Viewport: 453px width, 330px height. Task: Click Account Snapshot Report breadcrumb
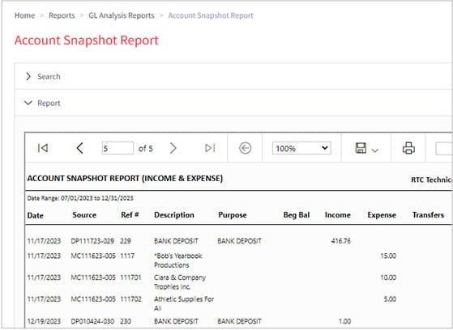coord(211,15)
